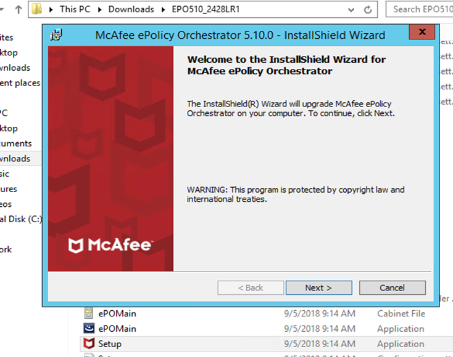Screen dimensions: 453x357
Task: Click the Setup row's 9/5/2018 9:14 AM date
Action: coord(320,343)
